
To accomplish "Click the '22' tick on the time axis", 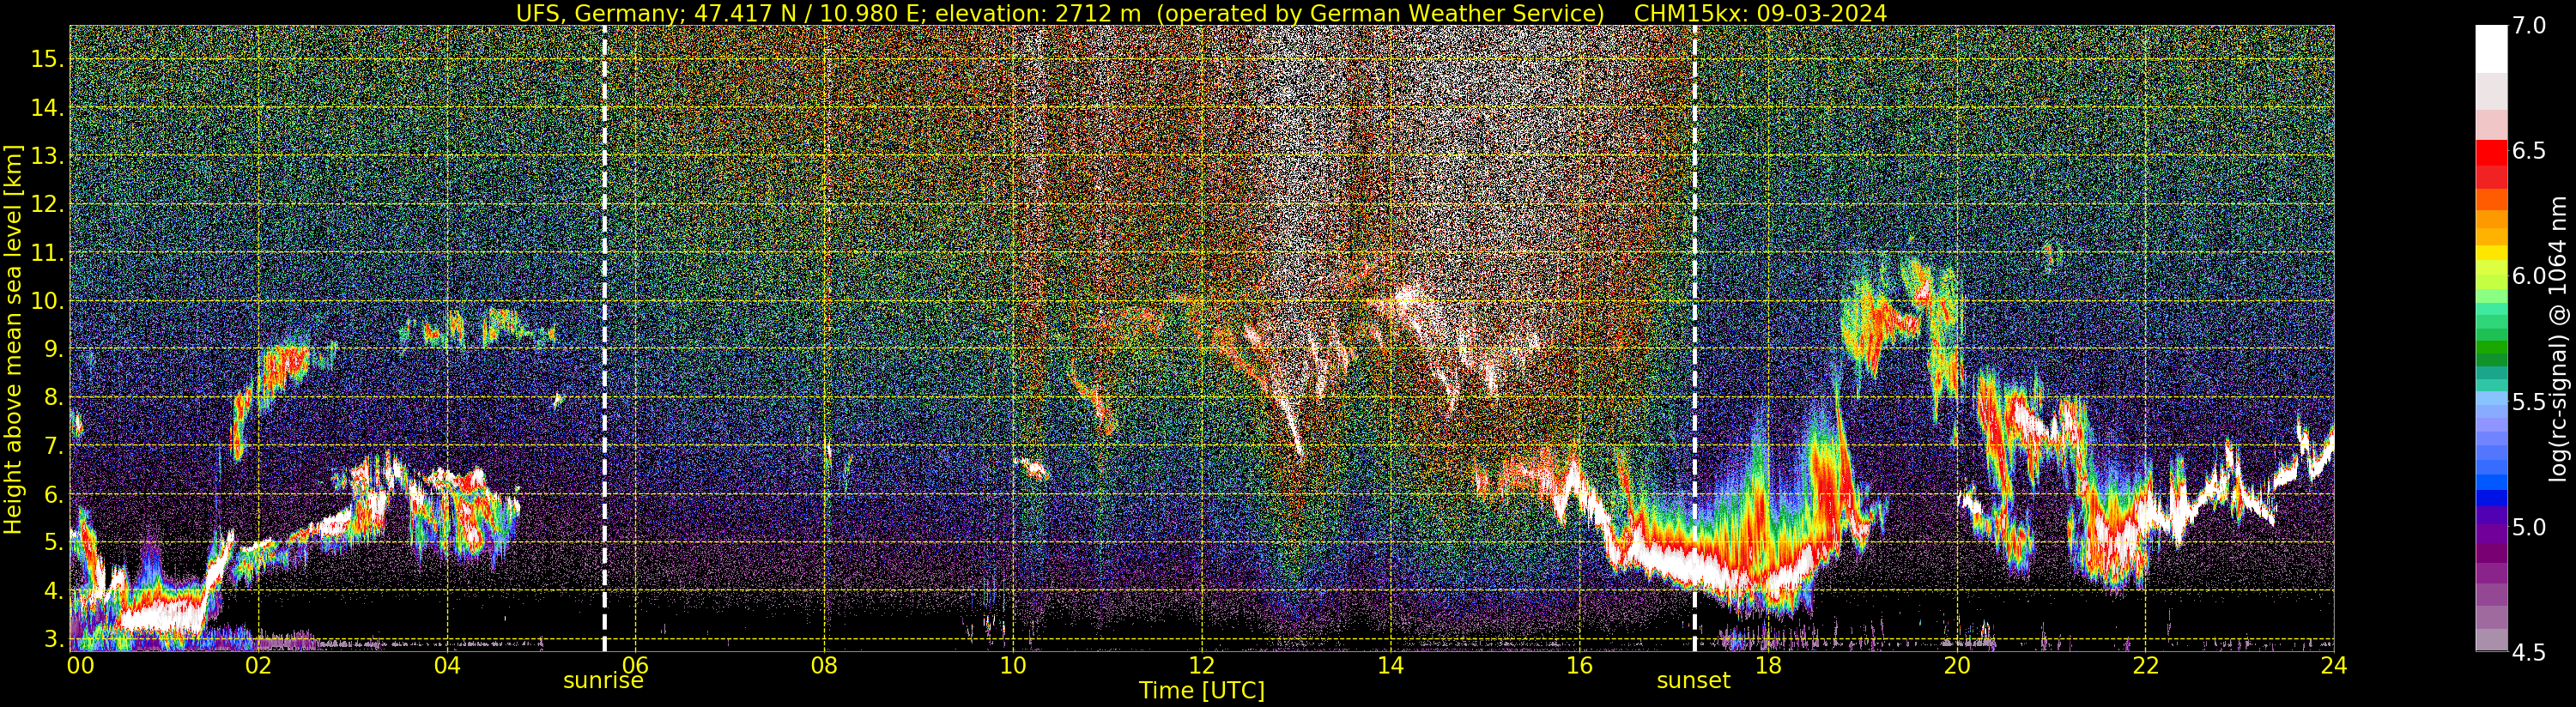I will pyautogui.click(x=2145, y=666).
